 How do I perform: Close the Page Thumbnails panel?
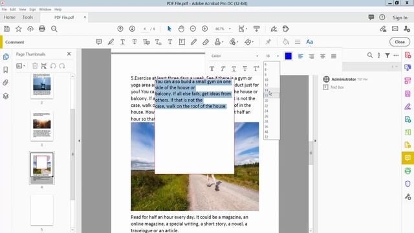tap(69, 54)
